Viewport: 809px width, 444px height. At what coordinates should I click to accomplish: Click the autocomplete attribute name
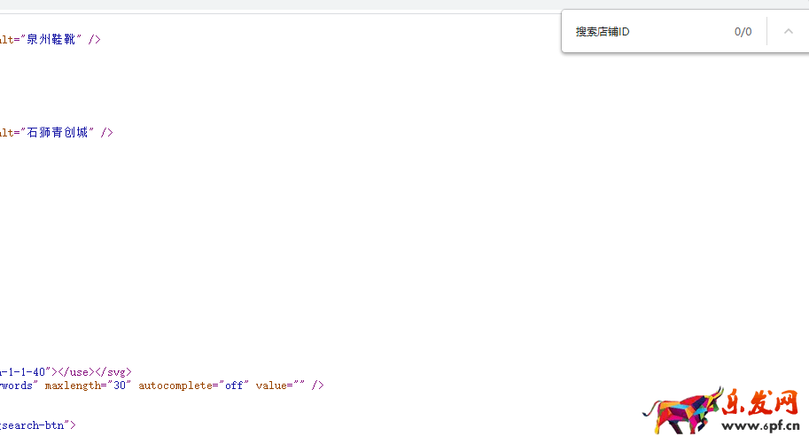[173, 386]
